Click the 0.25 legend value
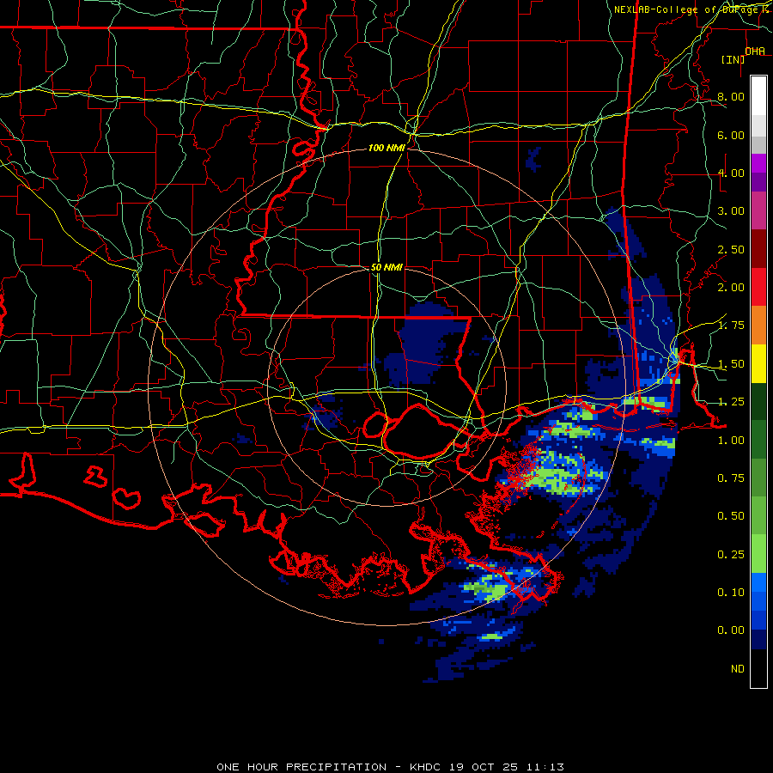The height and width of the screenshot is (773, 773). (731, 555)
